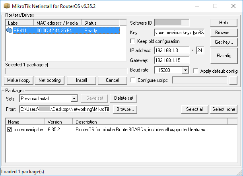Click the Key input field
The height and width of the screenshot is (176, 243).
coord(179,33)
